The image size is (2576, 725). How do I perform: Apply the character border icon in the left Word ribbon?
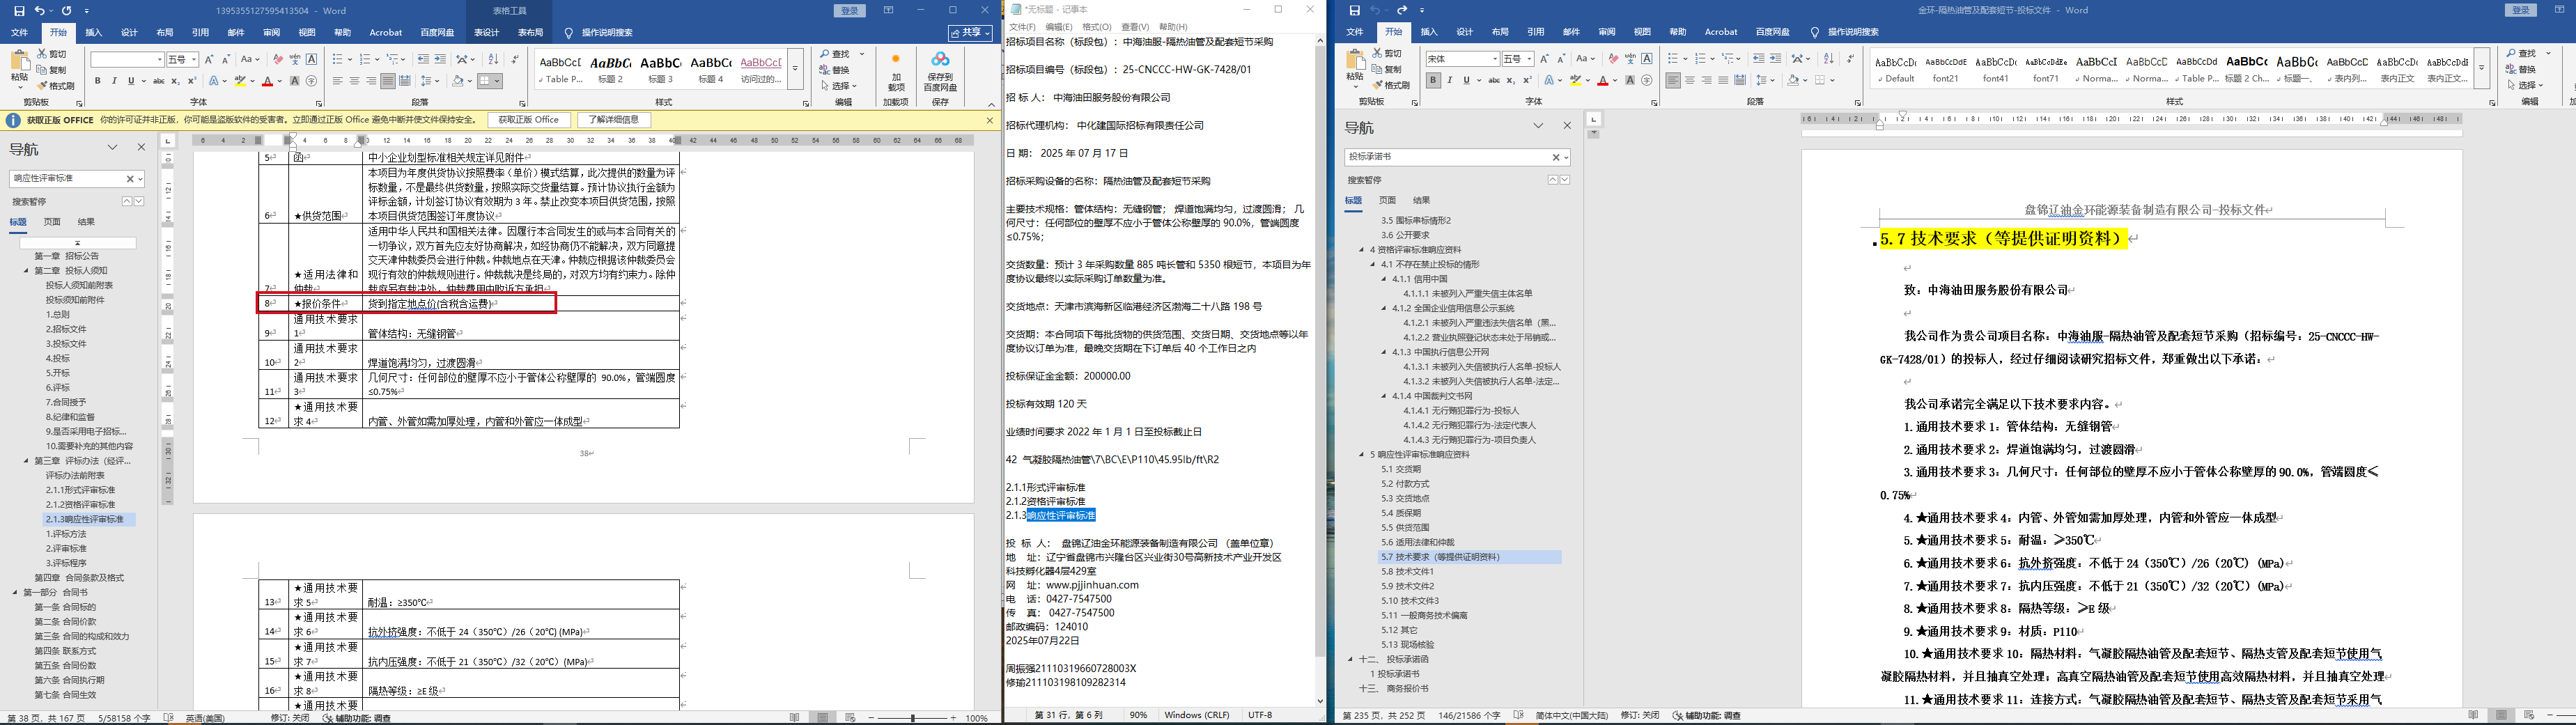tap(312, 60)
